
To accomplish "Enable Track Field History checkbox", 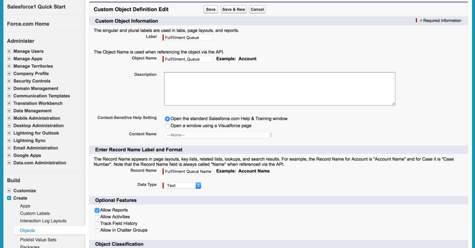I will tap(97, 223).
